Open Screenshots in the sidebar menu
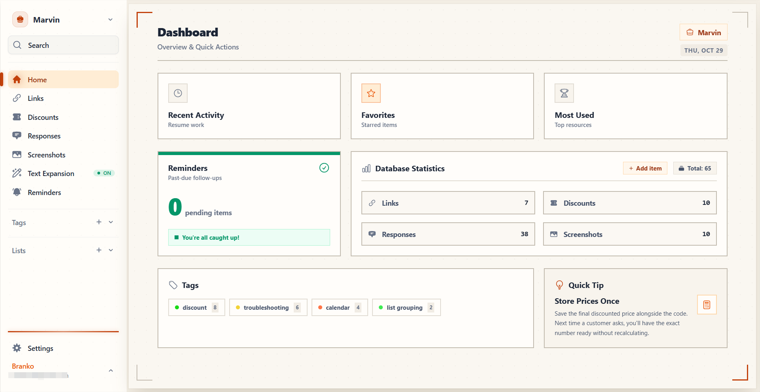The height and width of the screenshot is (392, 760). 63,155
